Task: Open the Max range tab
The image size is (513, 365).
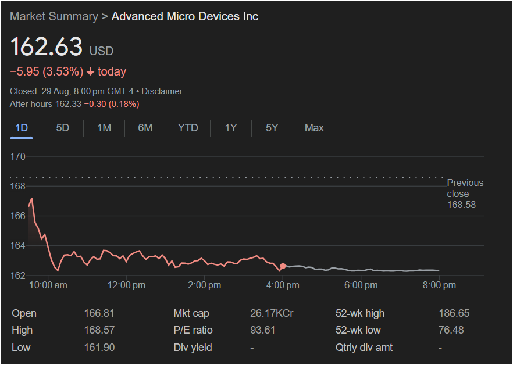Action: pyautogui.click(x=314, y=128)
